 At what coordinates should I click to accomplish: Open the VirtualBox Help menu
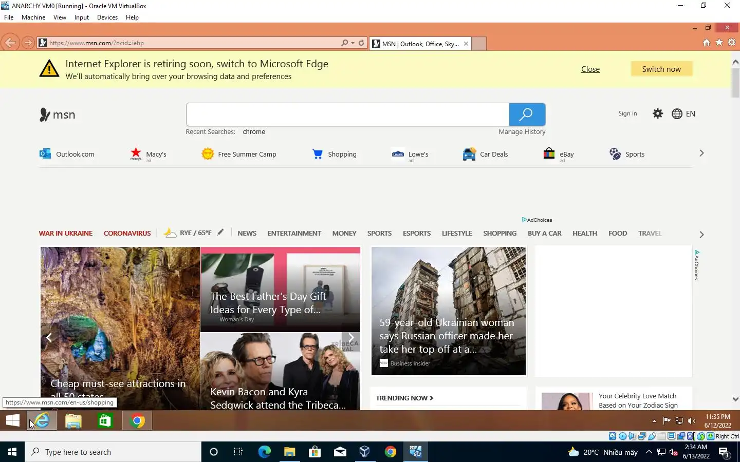(132, 17)
